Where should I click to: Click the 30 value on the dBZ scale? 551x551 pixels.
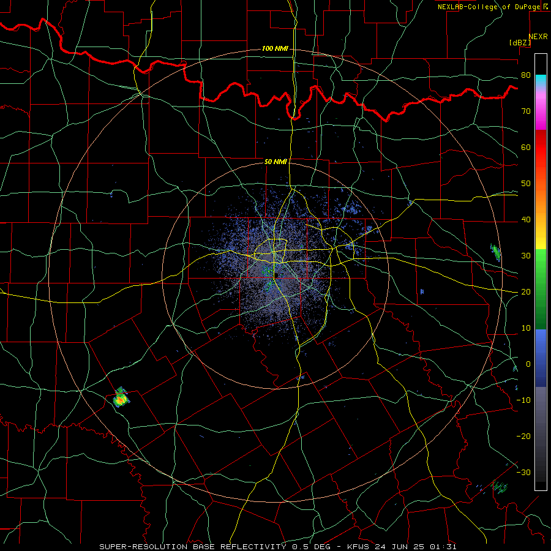pos(526,256)
